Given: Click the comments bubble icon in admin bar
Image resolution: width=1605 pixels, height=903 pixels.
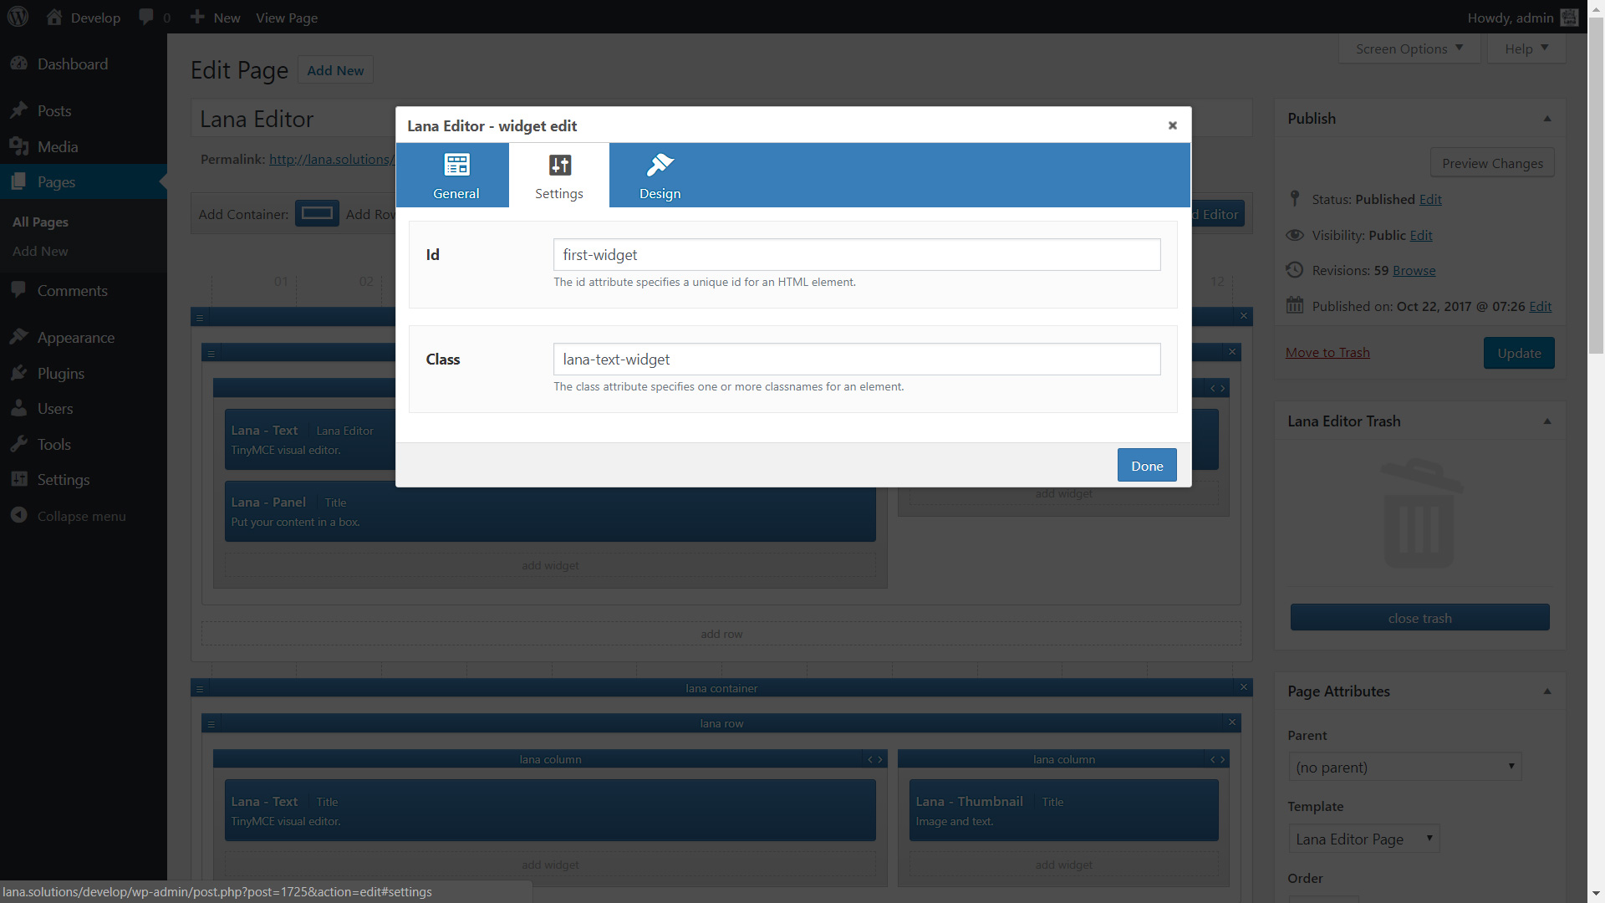Looking at the screenshot, I should (147, 18).
